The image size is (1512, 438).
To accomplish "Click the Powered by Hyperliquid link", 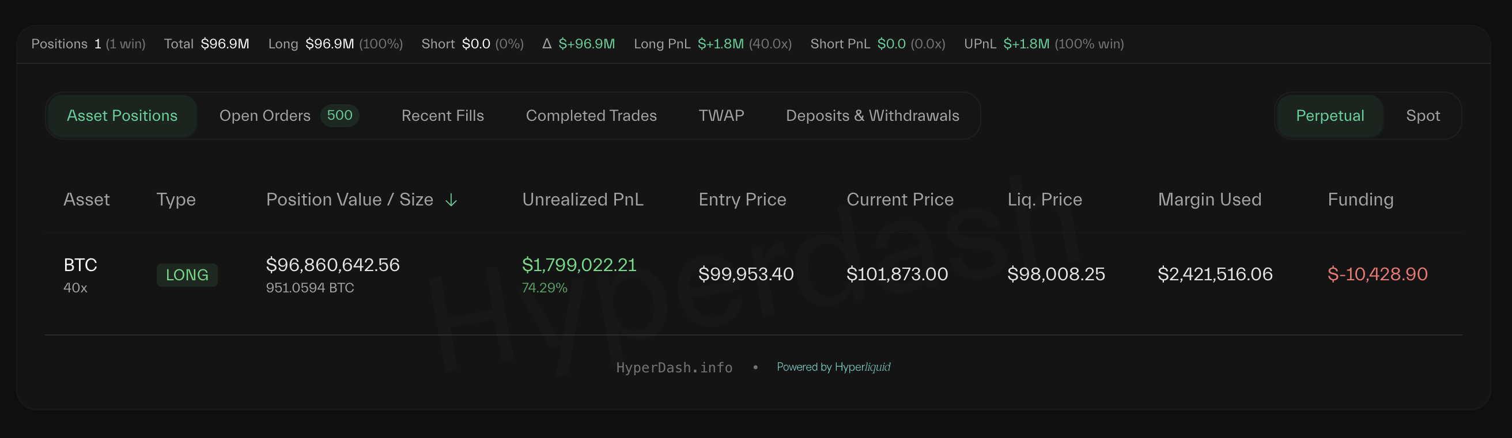I will [833, 367].
